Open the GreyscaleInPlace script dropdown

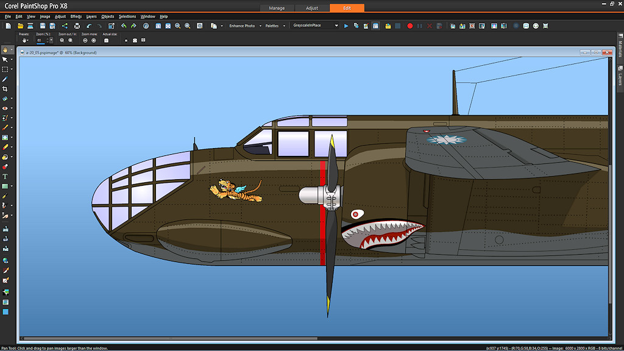coord(336,26)
